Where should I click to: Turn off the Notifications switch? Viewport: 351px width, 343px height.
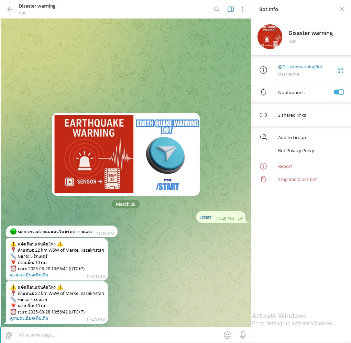point(339,92)
